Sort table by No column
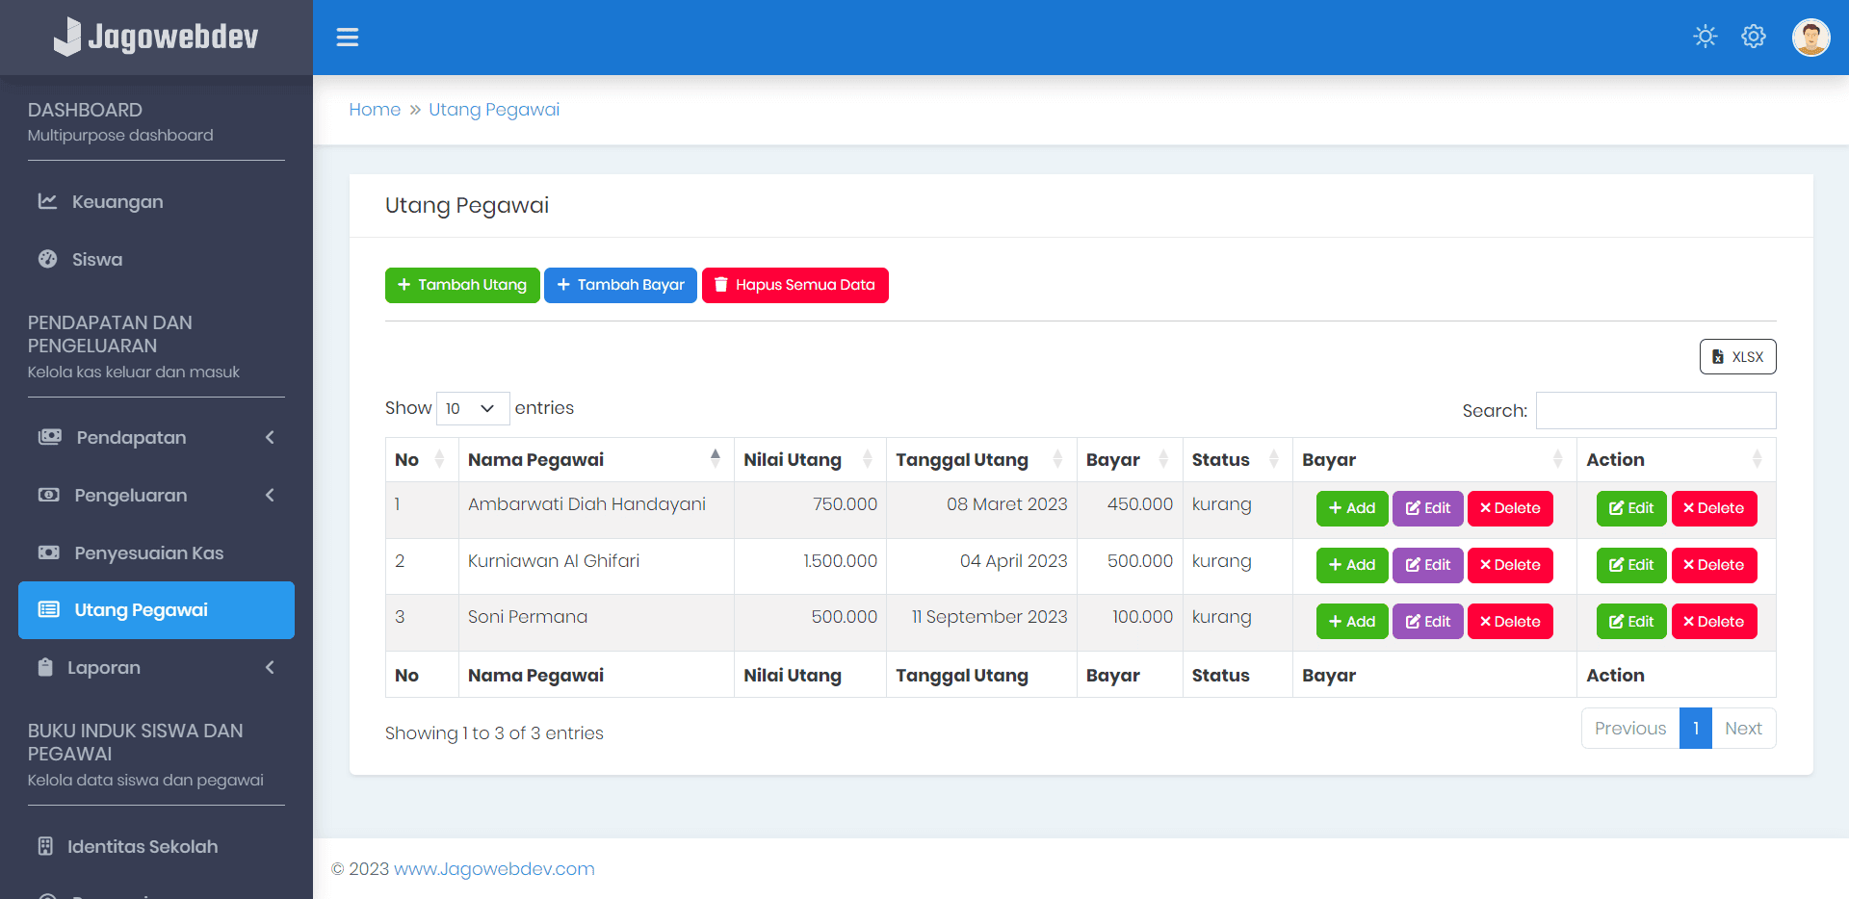Image resolution: width=1849 pixels, height=899 pixels. tap(422, 459)
